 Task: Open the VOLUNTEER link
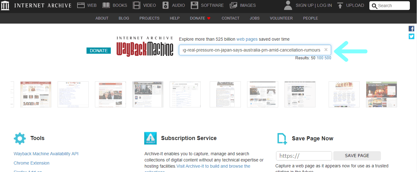tap(281, 18)
